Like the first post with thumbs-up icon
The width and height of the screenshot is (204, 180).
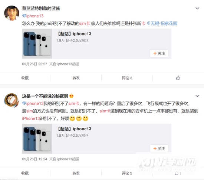click(x=178, y=78)
